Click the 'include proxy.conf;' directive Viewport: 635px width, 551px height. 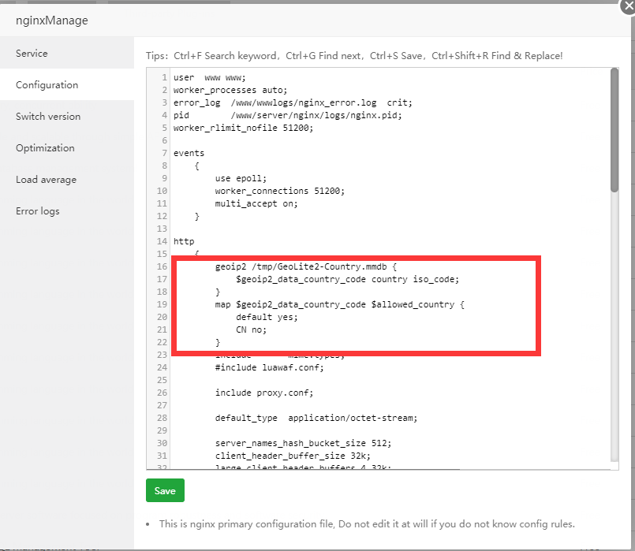[x=264, y=393]
